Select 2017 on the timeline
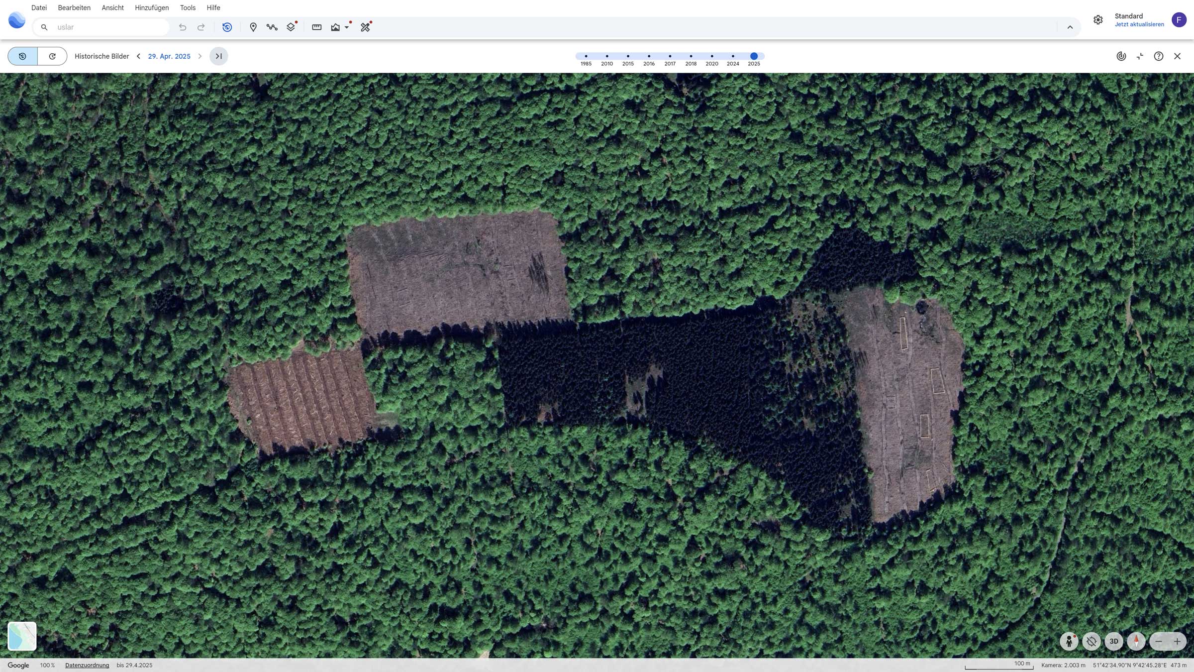The width and height of the screenshot is (1194, 672). [670, 56]
